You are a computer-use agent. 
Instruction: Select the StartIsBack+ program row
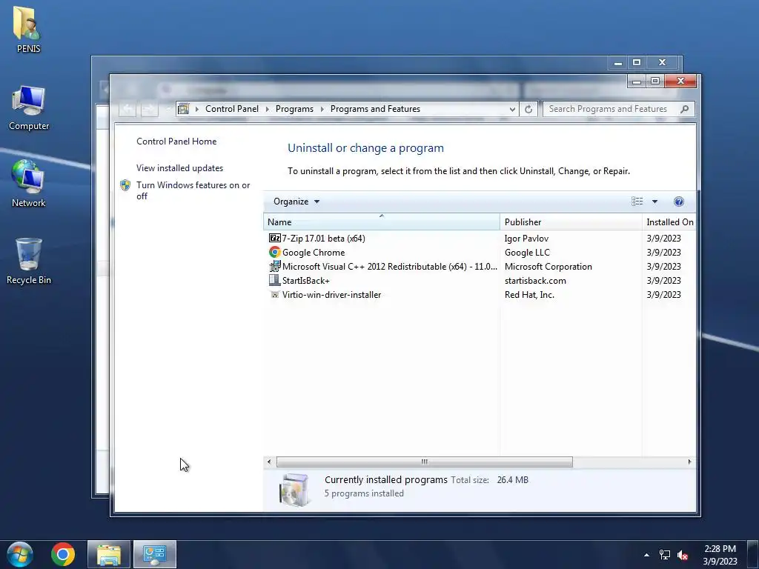pyautogui.click(x=480, y=280)
